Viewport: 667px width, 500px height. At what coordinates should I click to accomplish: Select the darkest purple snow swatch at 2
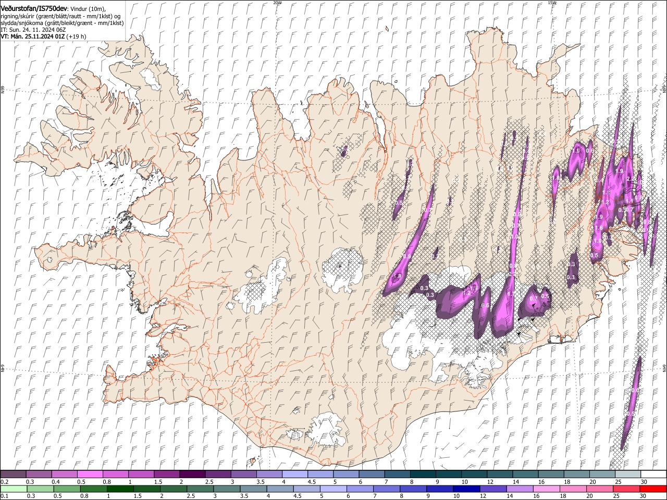point(192,474)
